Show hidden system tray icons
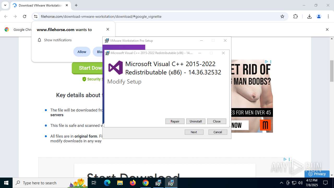This screenshot has width=334, height=188. point(281,183)
